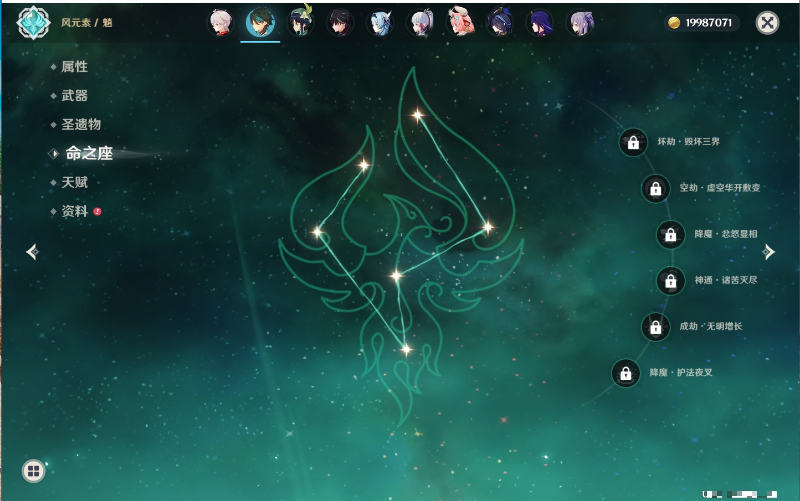Click the bottommost star of the constellation

[406, 349]
